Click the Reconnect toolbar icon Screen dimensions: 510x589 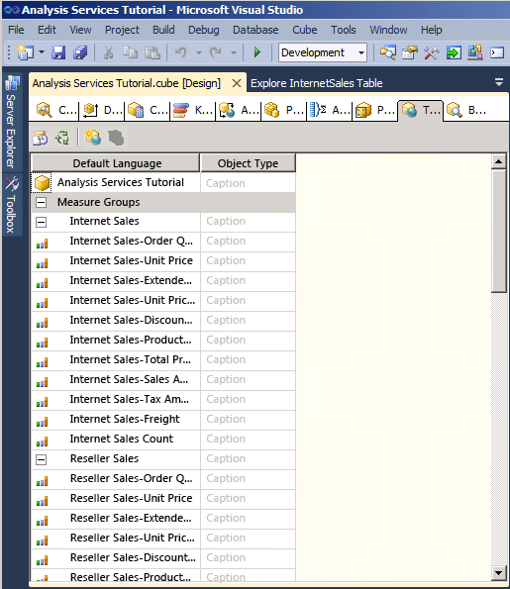(62, 138)
